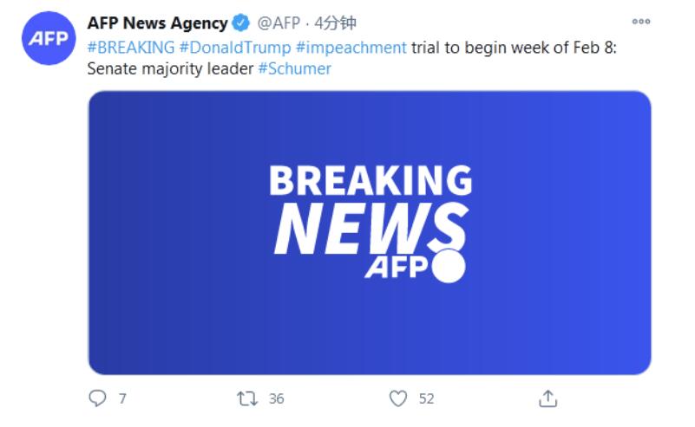695x427 pixels.
Task: Click the reply speech bubble icon
Action: [x=98, y=398]
